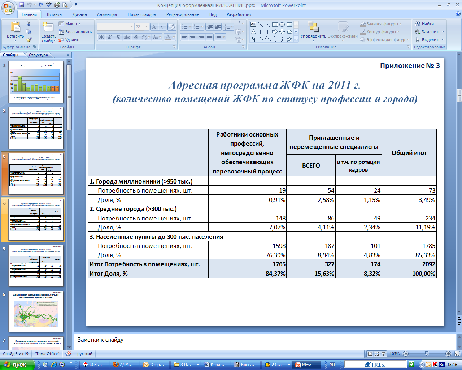
Task: Click the zoom in plus button
Action: [x=448, y=354]
